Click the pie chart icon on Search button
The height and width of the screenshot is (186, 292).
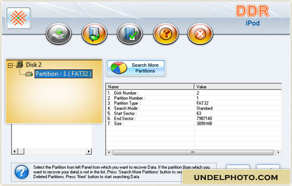pos(119,68)
